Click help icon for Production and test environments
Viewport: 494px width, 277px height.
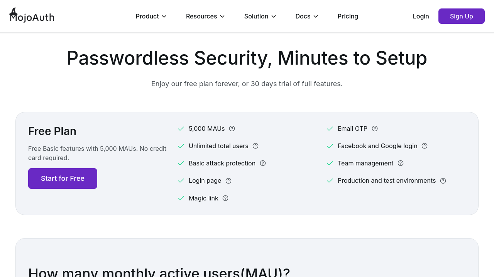(443, 181)
